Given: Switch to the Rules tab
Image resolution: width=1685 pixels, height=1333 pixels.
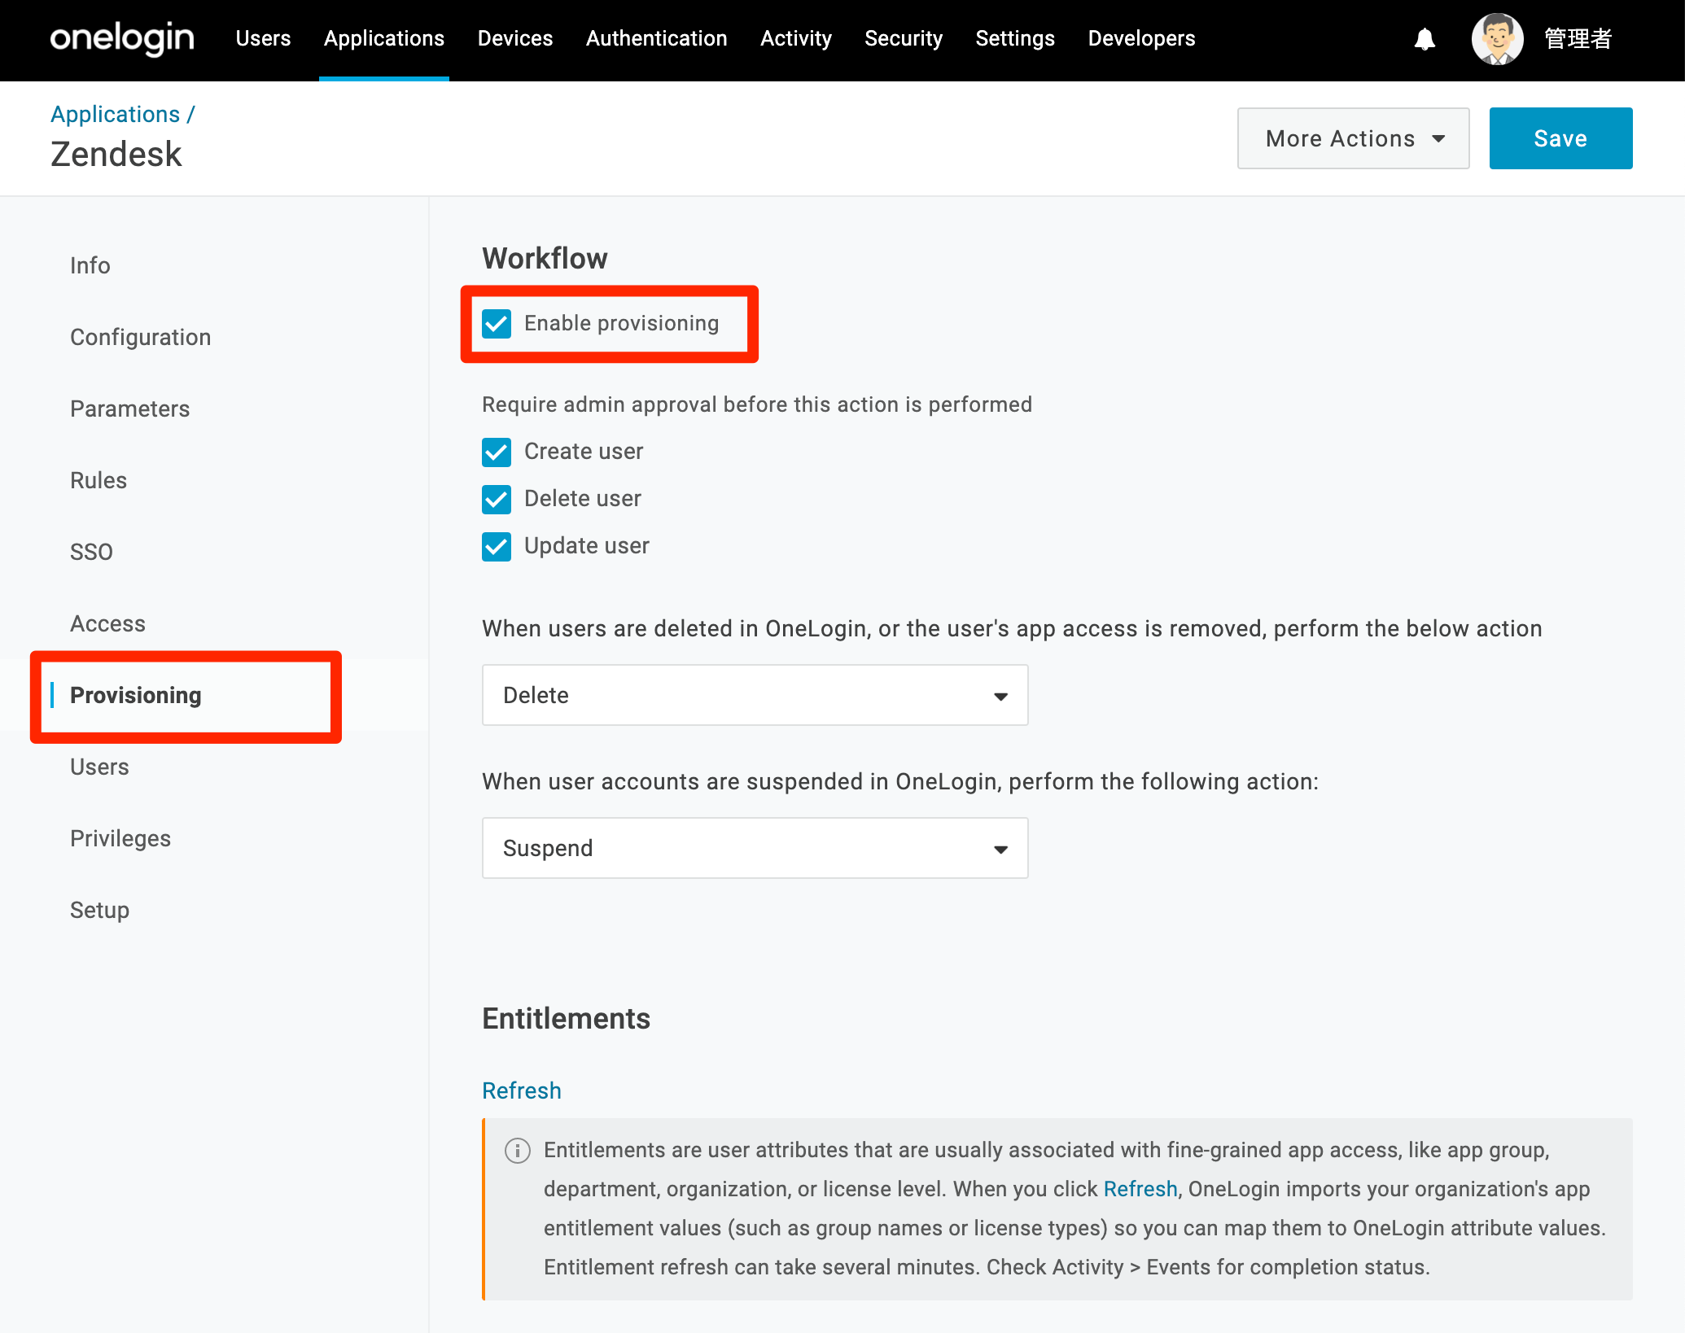Looking at the screenshot, I should click(98, 480).
